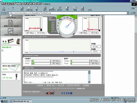Click the 1.363 Mbps download average value
137x103 pixels.
56,61
